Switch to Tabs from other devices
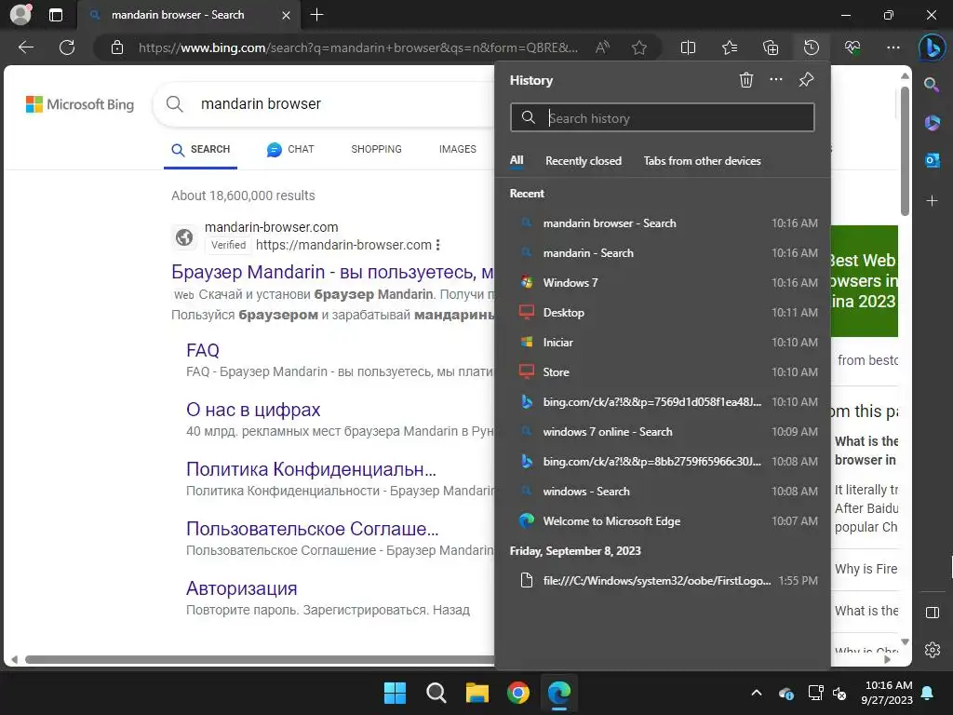This screenshot has height=715, width=953. [702, 161]
